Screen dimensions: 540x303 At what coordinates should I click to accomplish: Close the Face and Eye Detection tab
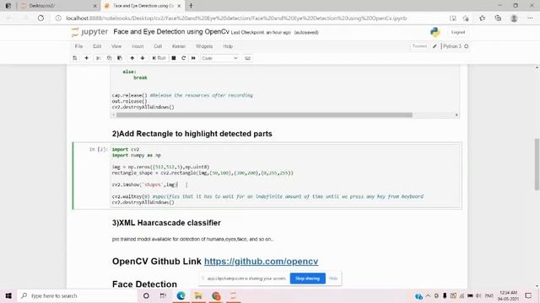click(x=179, y=6)
